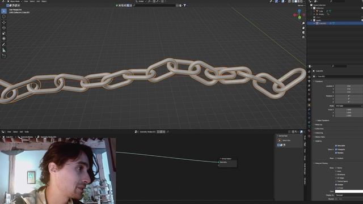Toggle perspective/orthographic grid icon

tap(303, 37)
